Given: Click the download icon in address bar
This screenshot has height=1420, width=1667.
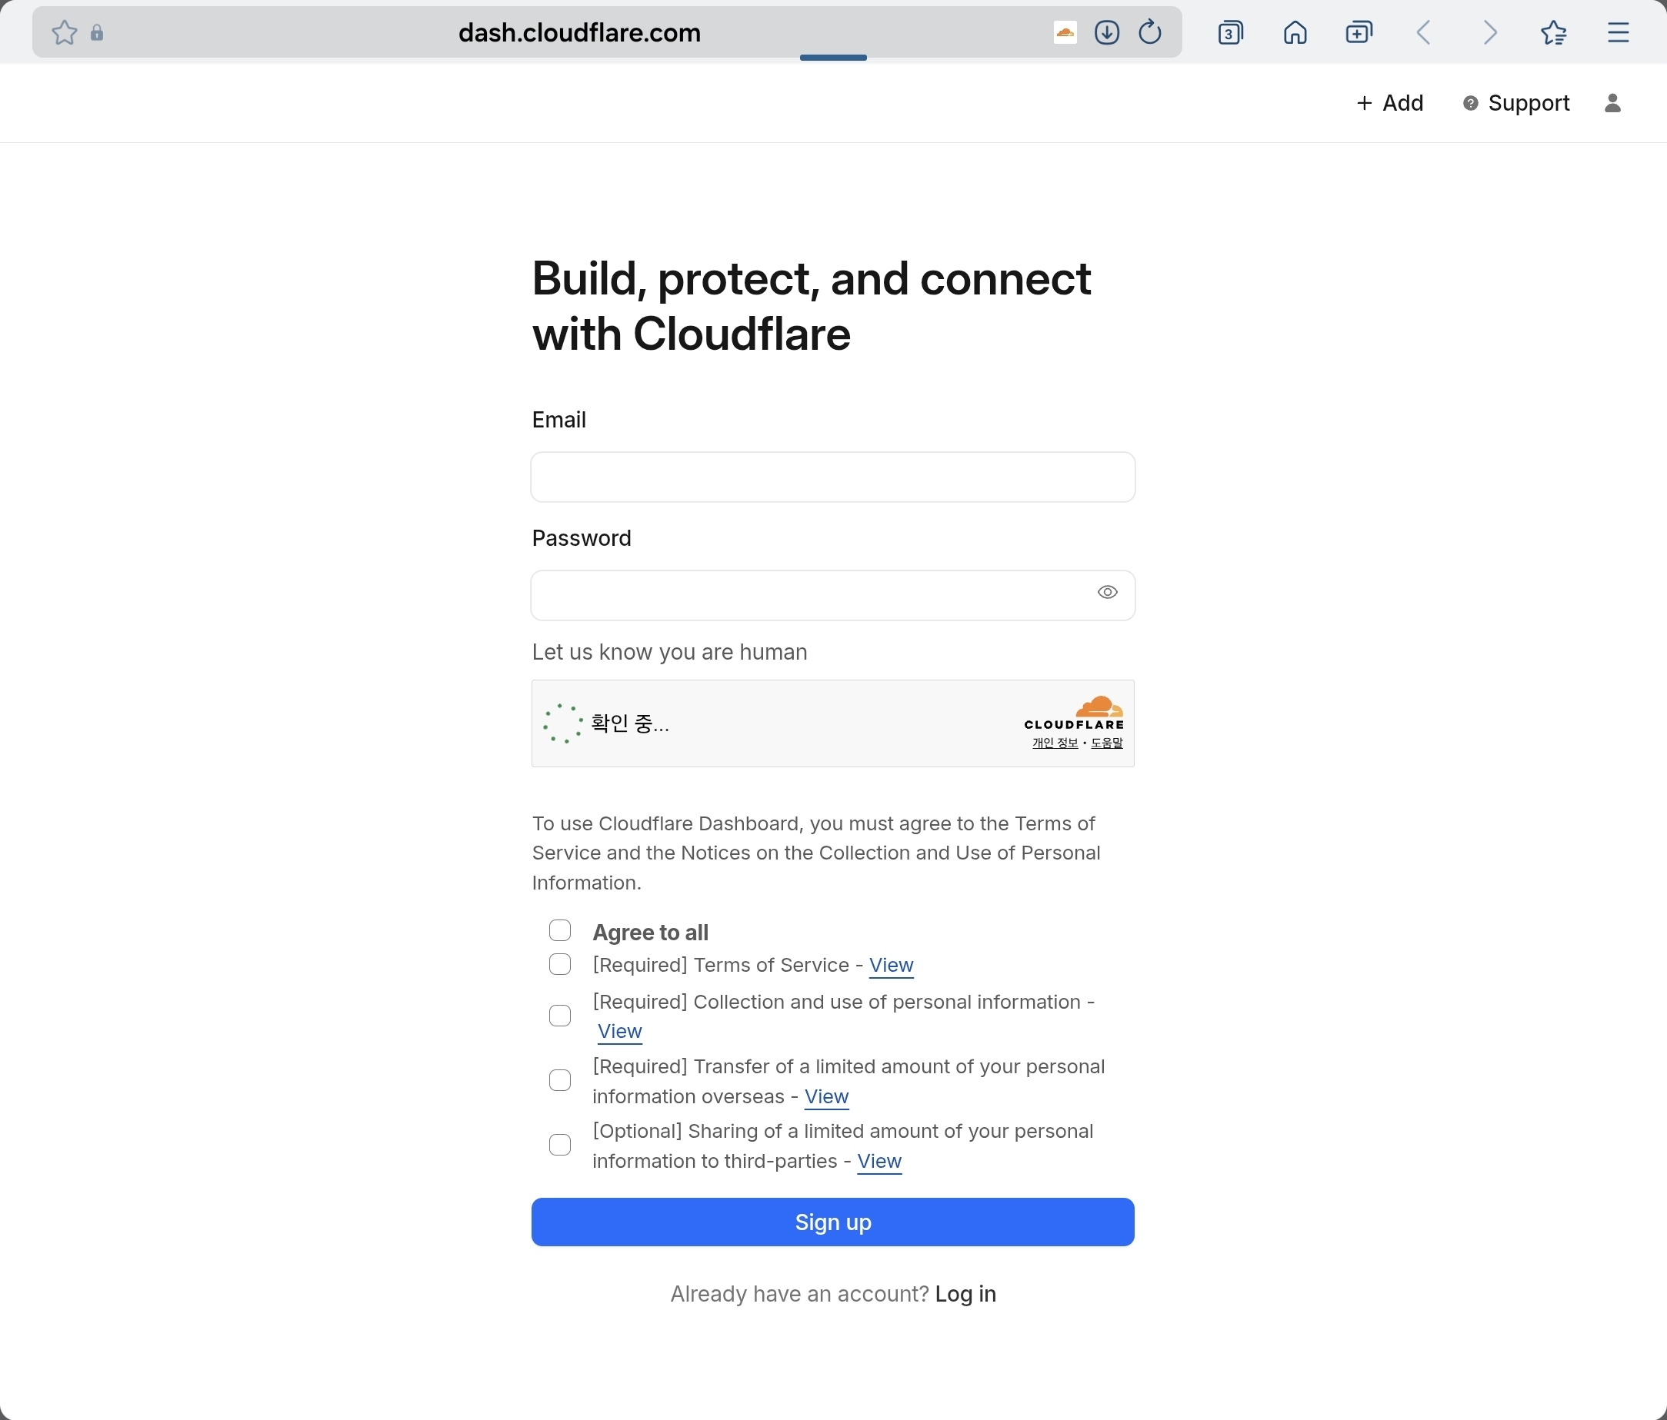Looking at the screenshot, I should 1106,33.
